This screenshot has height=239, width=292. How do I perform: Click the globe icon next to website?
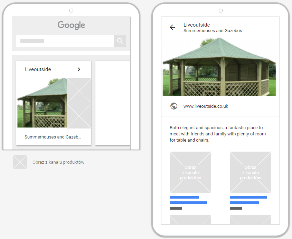point(174,106)
